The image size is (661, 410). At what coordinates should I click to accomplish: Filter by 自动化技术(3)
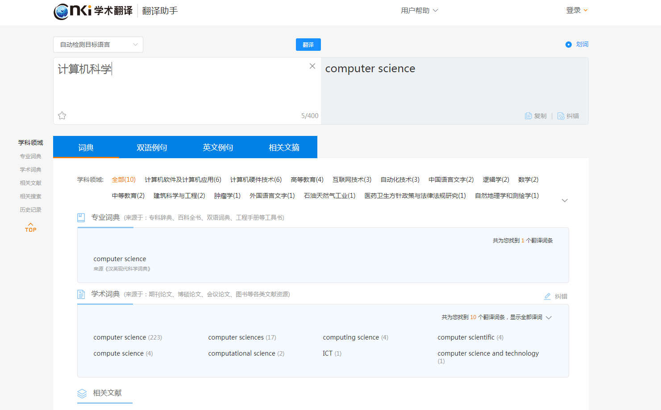(x=400, y=180)
